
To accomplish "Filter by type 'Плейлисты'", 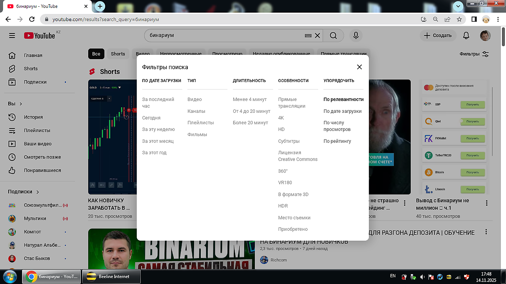I will click(200, 123).
